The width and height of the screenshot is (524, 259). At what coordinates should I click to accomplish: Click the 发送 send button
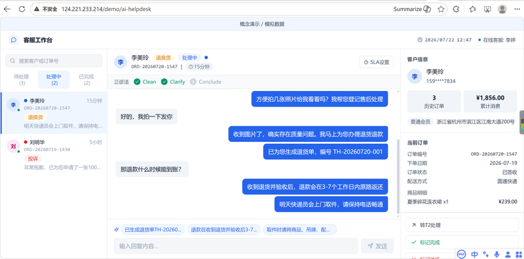coord(377,246)
